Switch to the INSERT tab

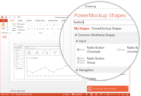(x=20, y=21)
